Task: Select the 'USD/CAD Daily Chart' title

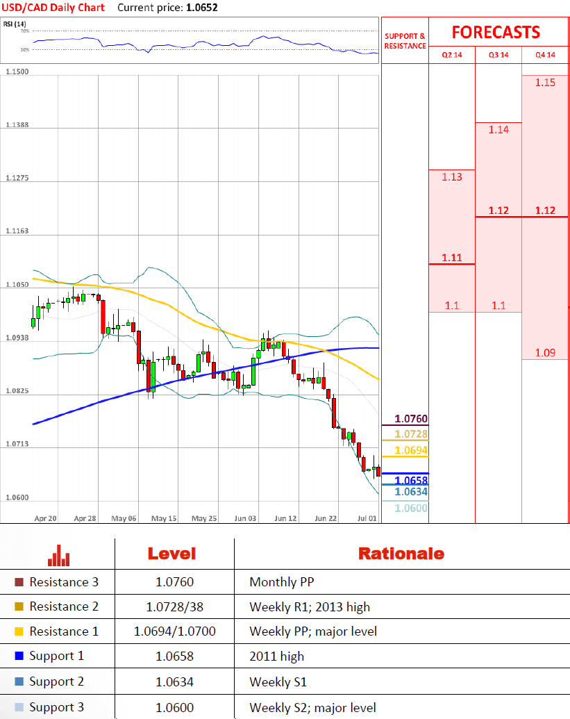Action: pyautogui.click(x=53, y=8)
